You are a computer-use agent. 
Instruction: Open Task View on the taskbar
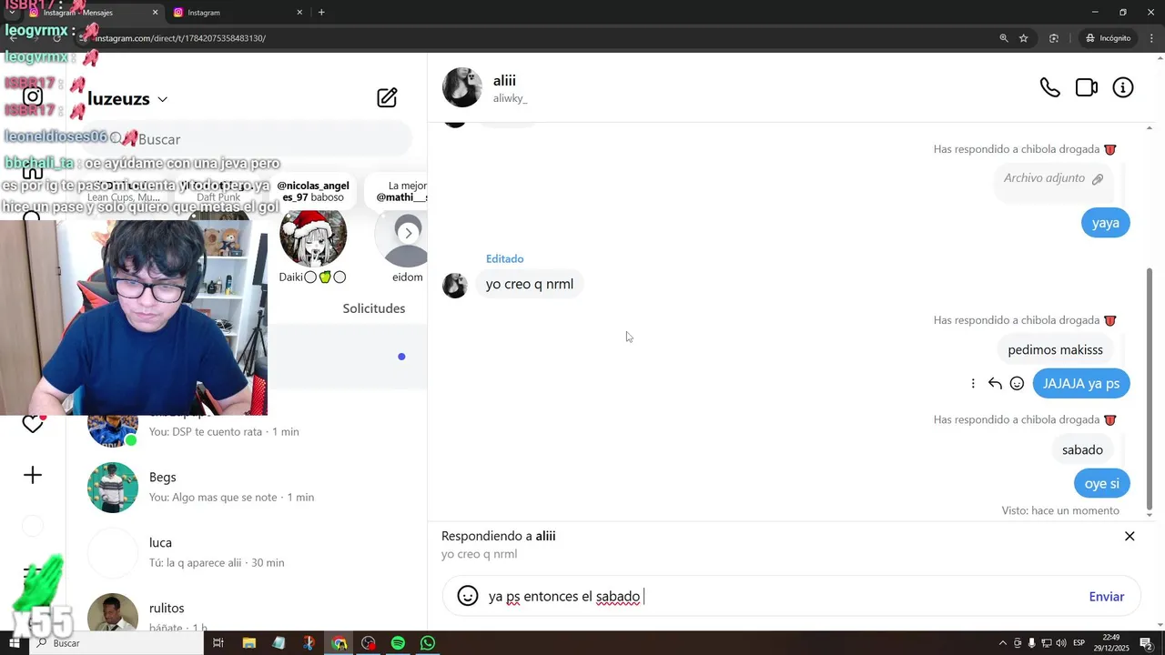[x=218, y=643]
